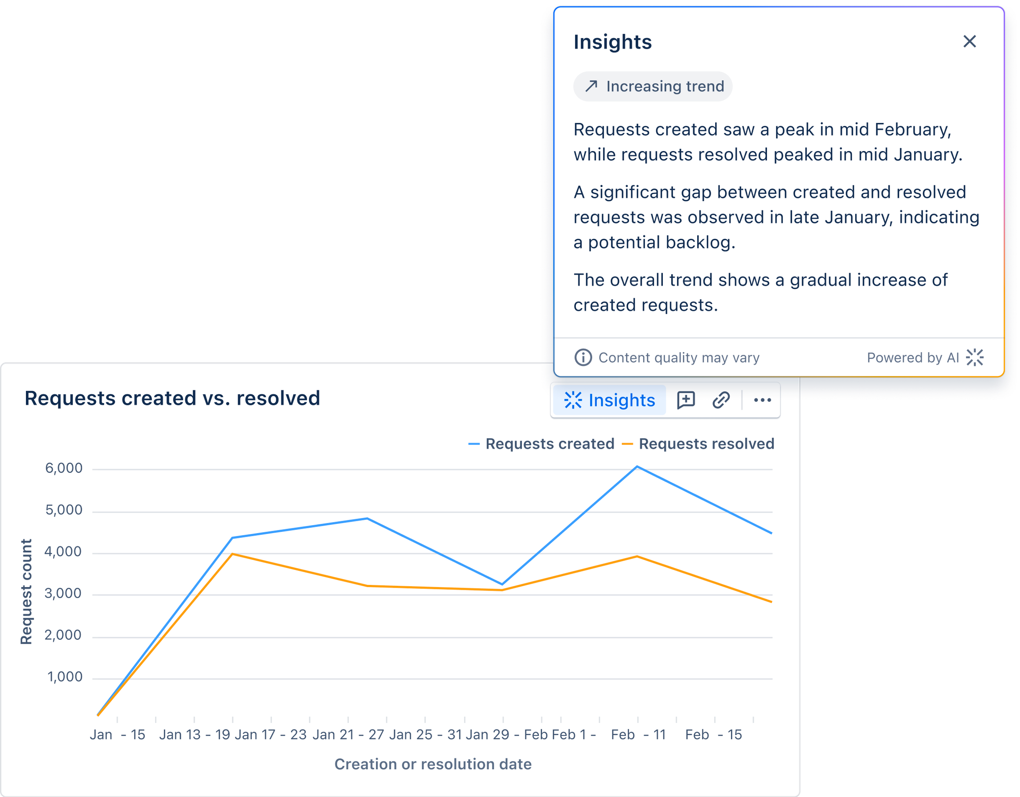Click the Insights panel heading
Image resolution: width=1020 pixels, height=797 pixels.
point(612,42)
